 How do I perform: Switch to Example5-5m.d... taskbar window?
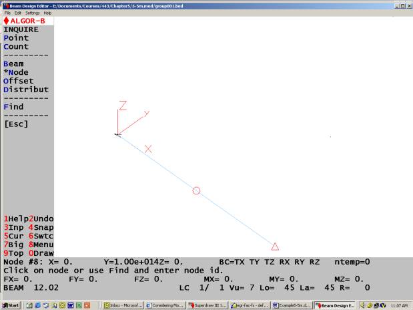pyautogui.click(x=292, y=305)
